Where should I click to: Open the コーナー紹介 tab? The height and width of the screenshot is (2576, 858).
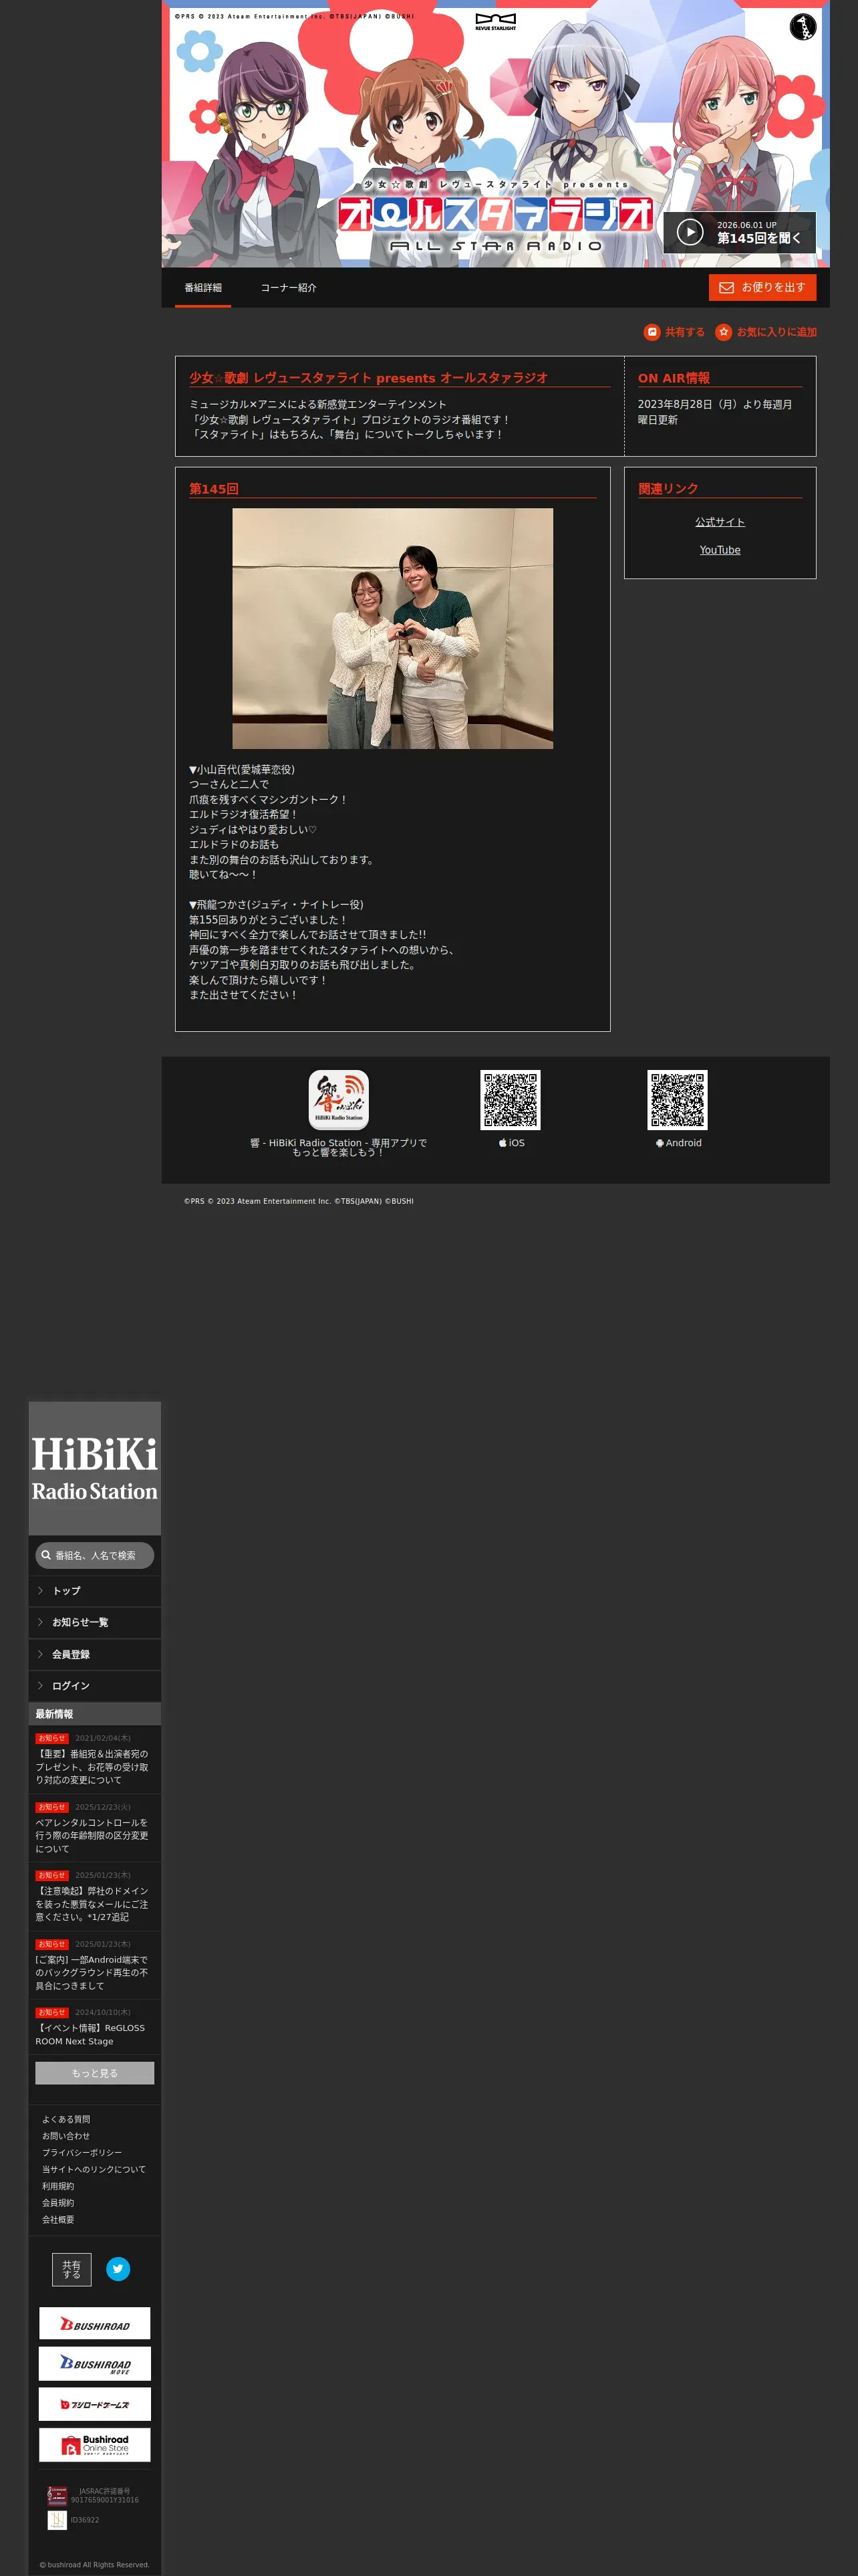(x=289, y=288)
